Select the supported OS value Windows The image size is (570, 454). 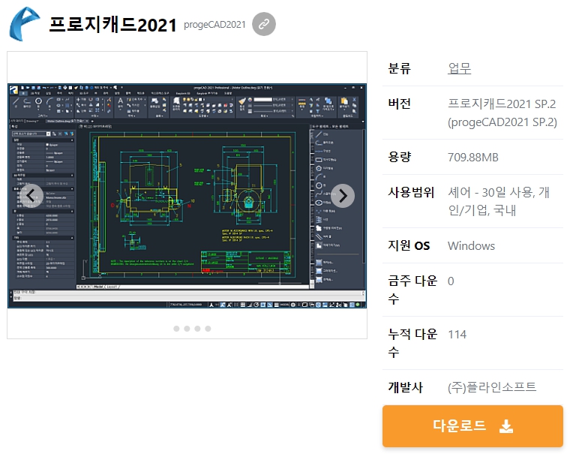click(471, 246)
